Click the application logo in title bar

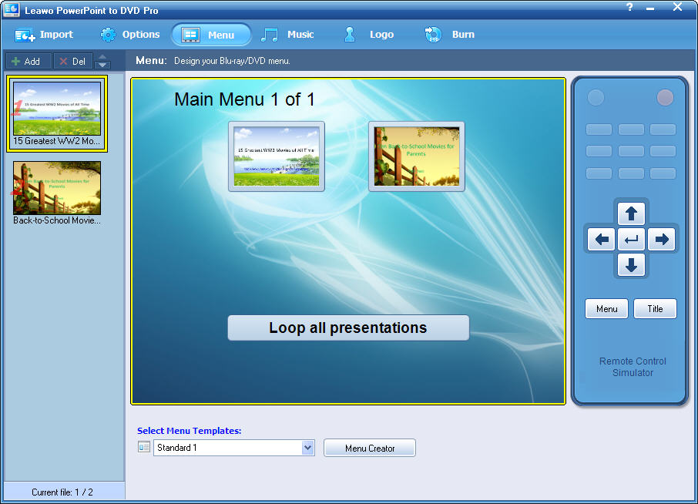click(11, 8)
